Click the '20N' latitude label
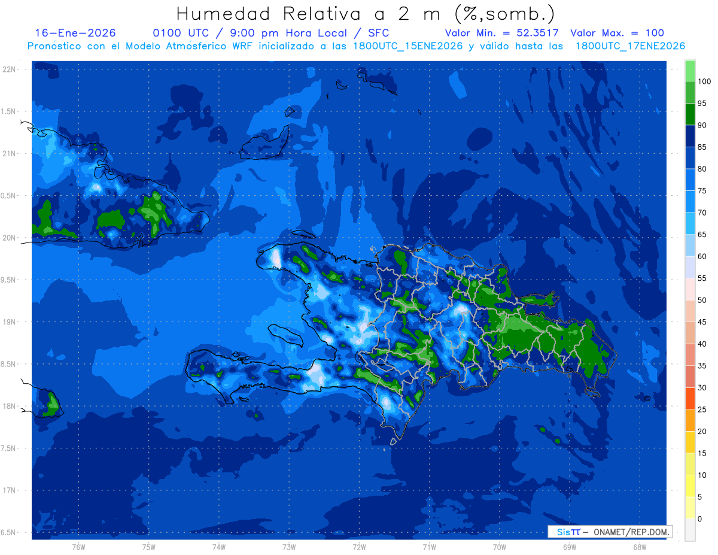 pyautogui.click(x=9, y=238)
